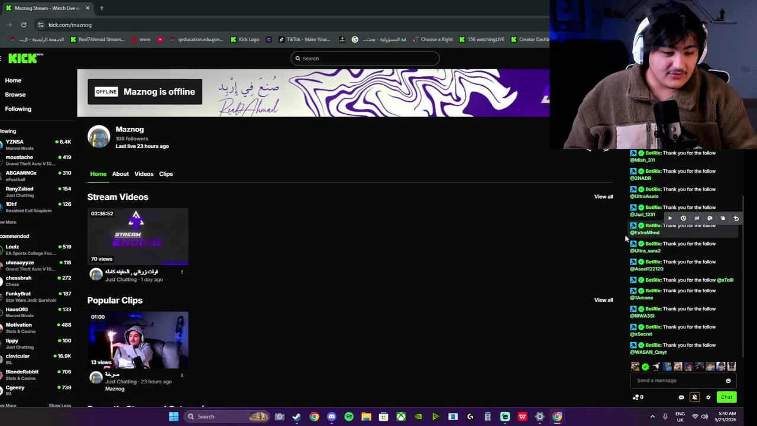The height and width of the screenshot is (426, 757).
Task: Click the copy icon in message toolbar
Action: [x=723, y=218]
